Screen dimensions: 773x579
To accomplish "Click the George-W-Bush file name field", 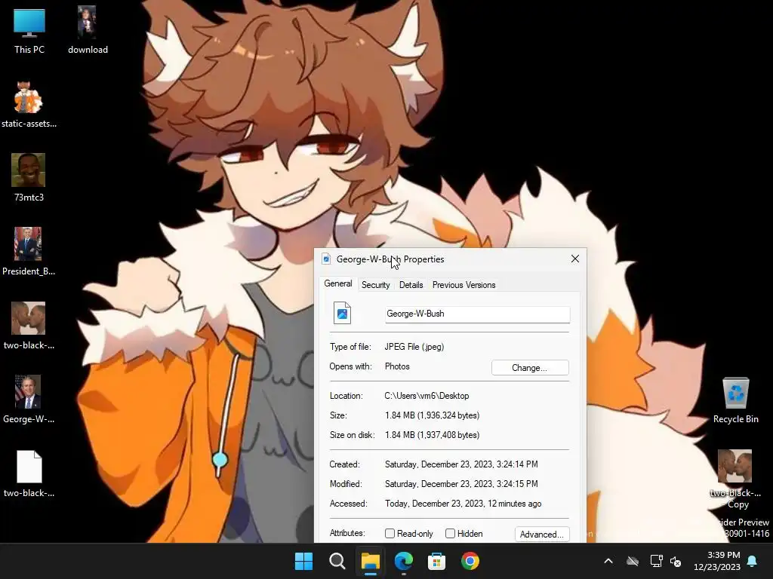I will click(x=478, y=314).
